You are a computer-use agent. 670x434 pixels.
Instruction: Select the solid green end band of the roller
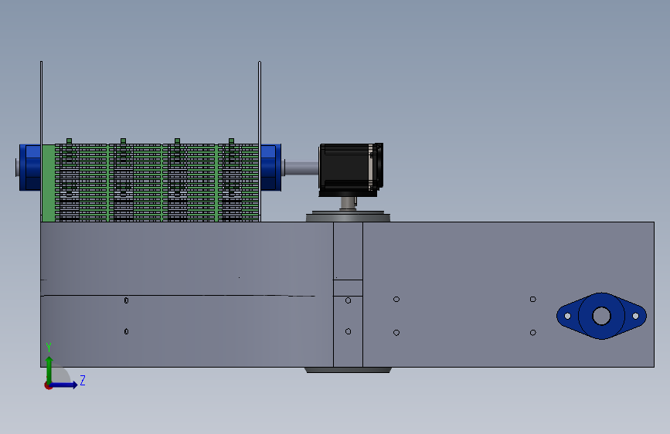(49, 183)
